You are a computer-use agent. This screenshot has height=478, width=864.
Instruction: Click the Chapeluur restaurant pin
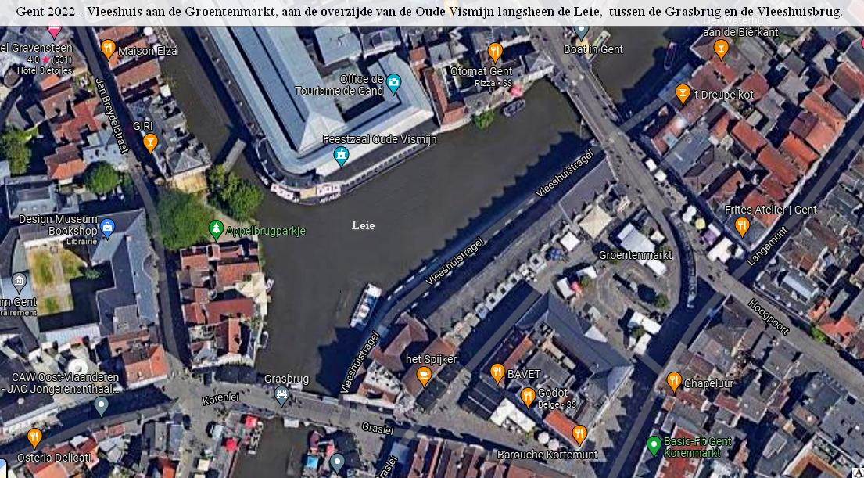pyautogui.click(x=674, y=382)
